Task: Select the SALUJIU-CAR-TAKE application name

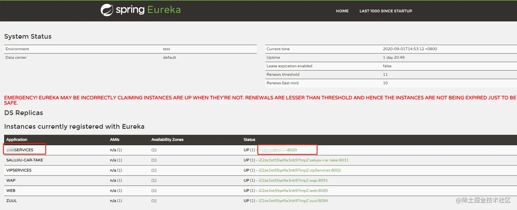Action: tap(25, 160)
